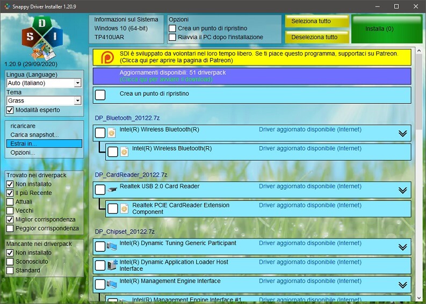Image resolution: width=426 pixels, height=304 pixels.
Task: Enable the Vecchi filter
Action: click(x=10, y=211)
